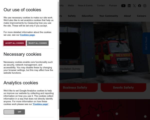Image resolution: width=150 pixels, height=120 pixels.
Task: Click the cookie panel vertical scrollbar
Action: tap(58, 55)
